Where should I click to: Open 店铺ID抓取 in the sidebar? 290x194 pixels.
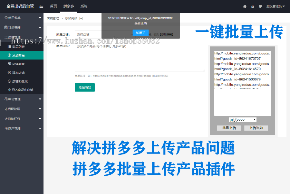(20, 81)
